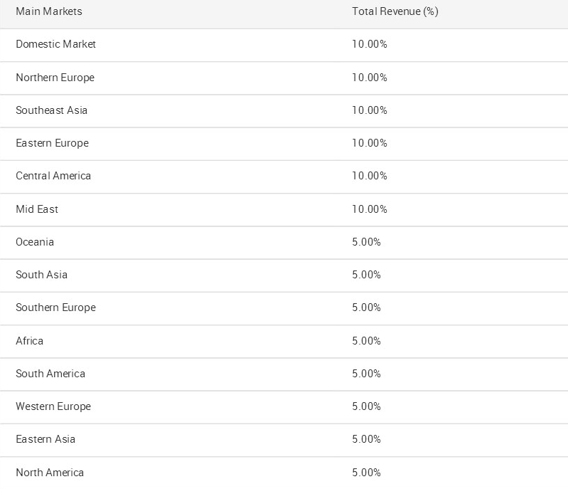Click Oceania's 5.00% revenue value

[x=366, y=241]
